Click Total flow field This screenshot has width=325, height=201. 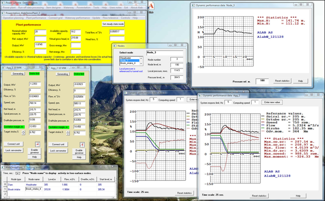click(x=117, y=32)
